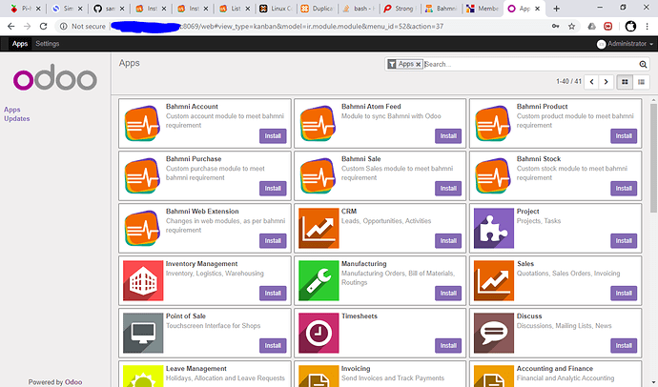Click the search magnifier icon

pyautogui.click(x=643, y=64)
